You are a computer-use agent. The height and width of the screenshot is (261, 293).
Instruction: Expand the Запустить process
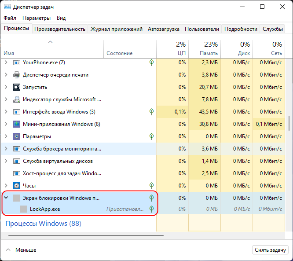click(x=6, y=87)
